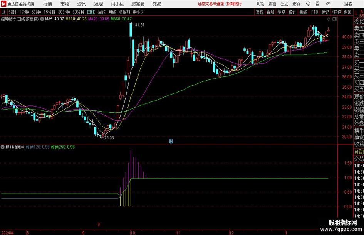Open the 发现 menu
Image resolution: width=364 pixels, height=235 pixels.
coord(99,4)
